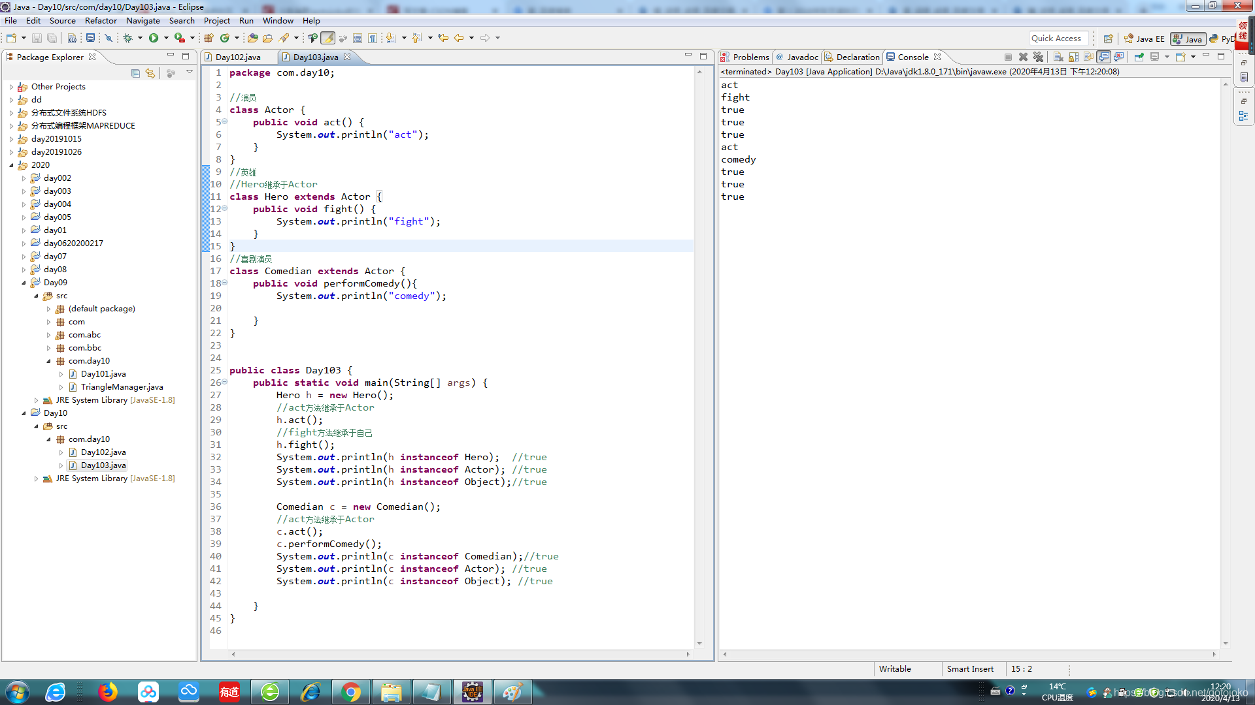Toggle Scroll Lock in Console
This screenshot has height=705, width=1255.
point(1073,57)
